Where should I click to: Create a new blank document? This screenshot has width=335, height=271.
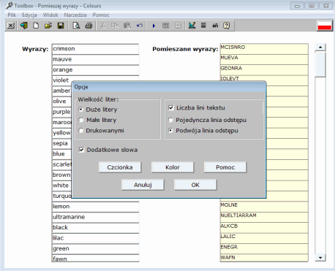tap(36, 26)
